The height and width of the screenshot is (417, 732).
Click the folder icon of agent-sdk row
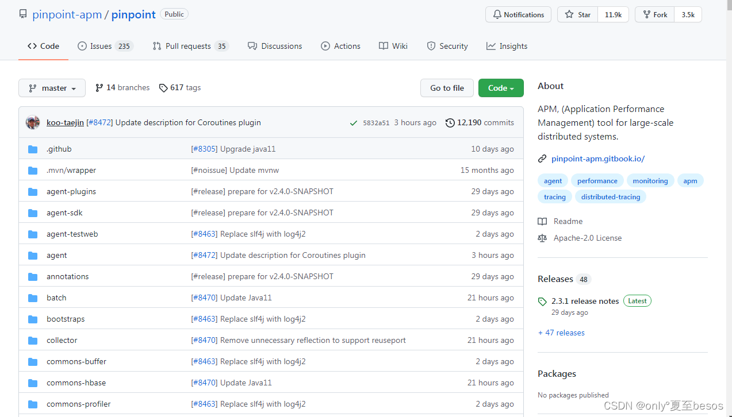(33, 213)
